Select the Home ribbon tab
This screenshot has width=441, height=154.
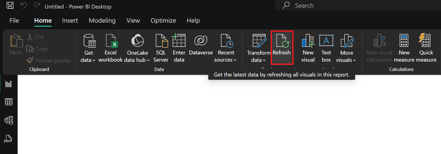tap(43, 21)
